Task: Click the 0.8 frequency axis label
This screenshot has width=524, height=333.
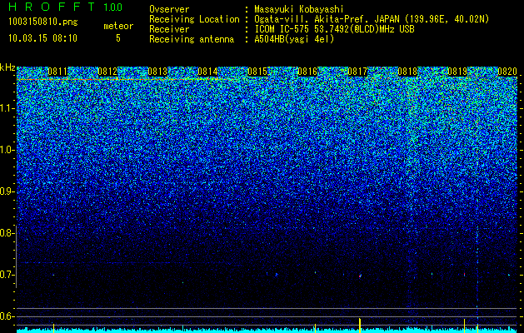Action: pyautogui.click(x=7, y=233)
